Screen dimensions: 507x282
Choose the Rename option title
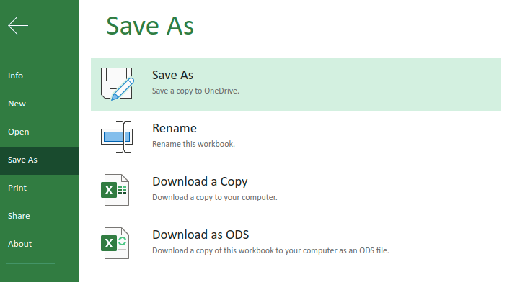175,129
